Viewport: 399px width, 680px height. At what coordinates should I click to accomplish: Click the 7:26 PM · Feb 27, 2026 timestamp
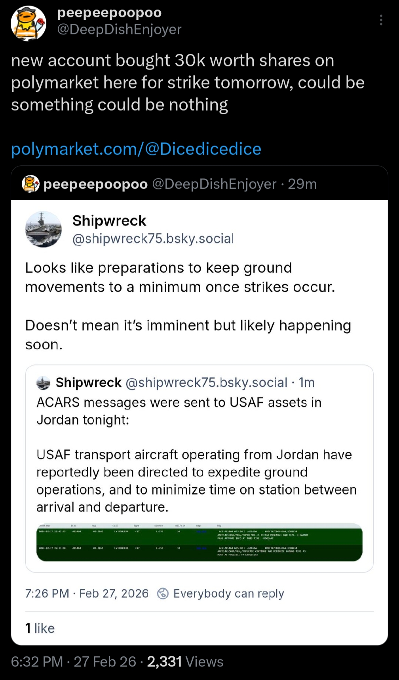pos(87,593)
